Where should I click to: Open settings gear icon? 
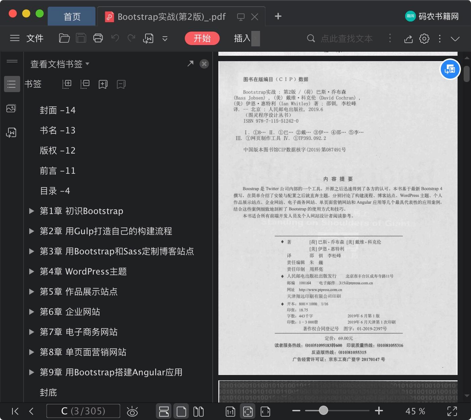click(424, 39)
